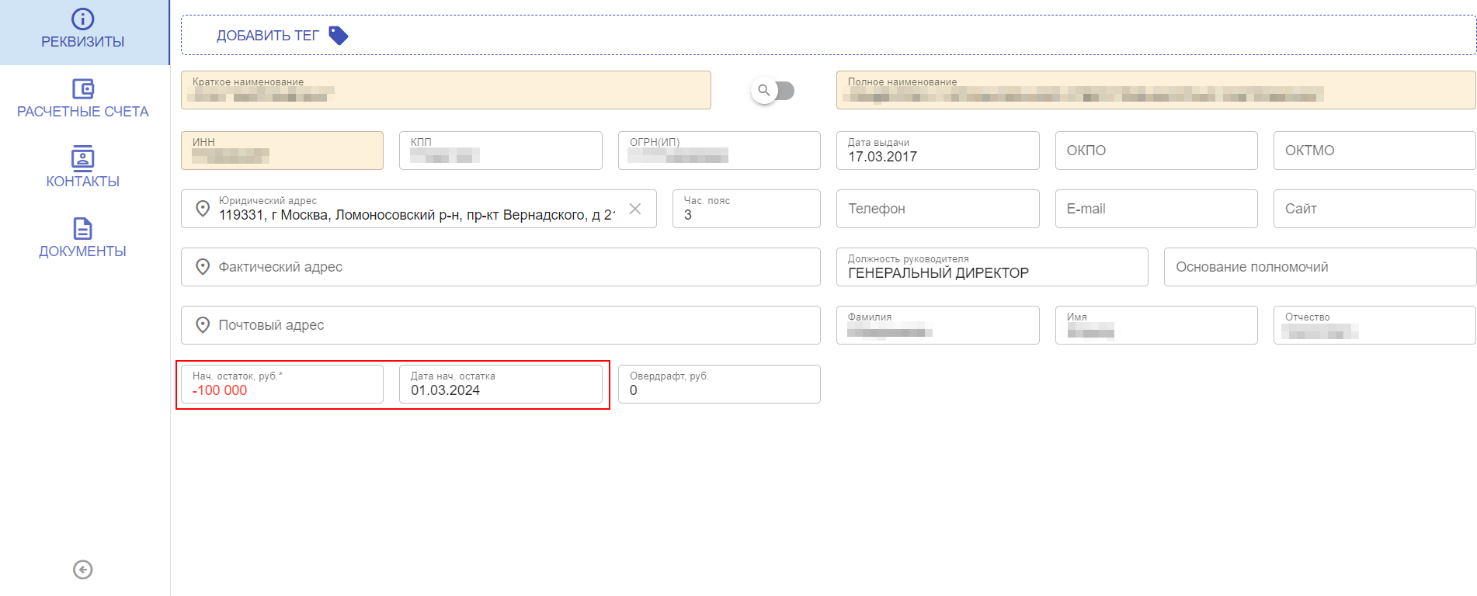Click the Телефон input field
Image resolution: width=1477 pixels, height=596 pixels.
(937, 209)
